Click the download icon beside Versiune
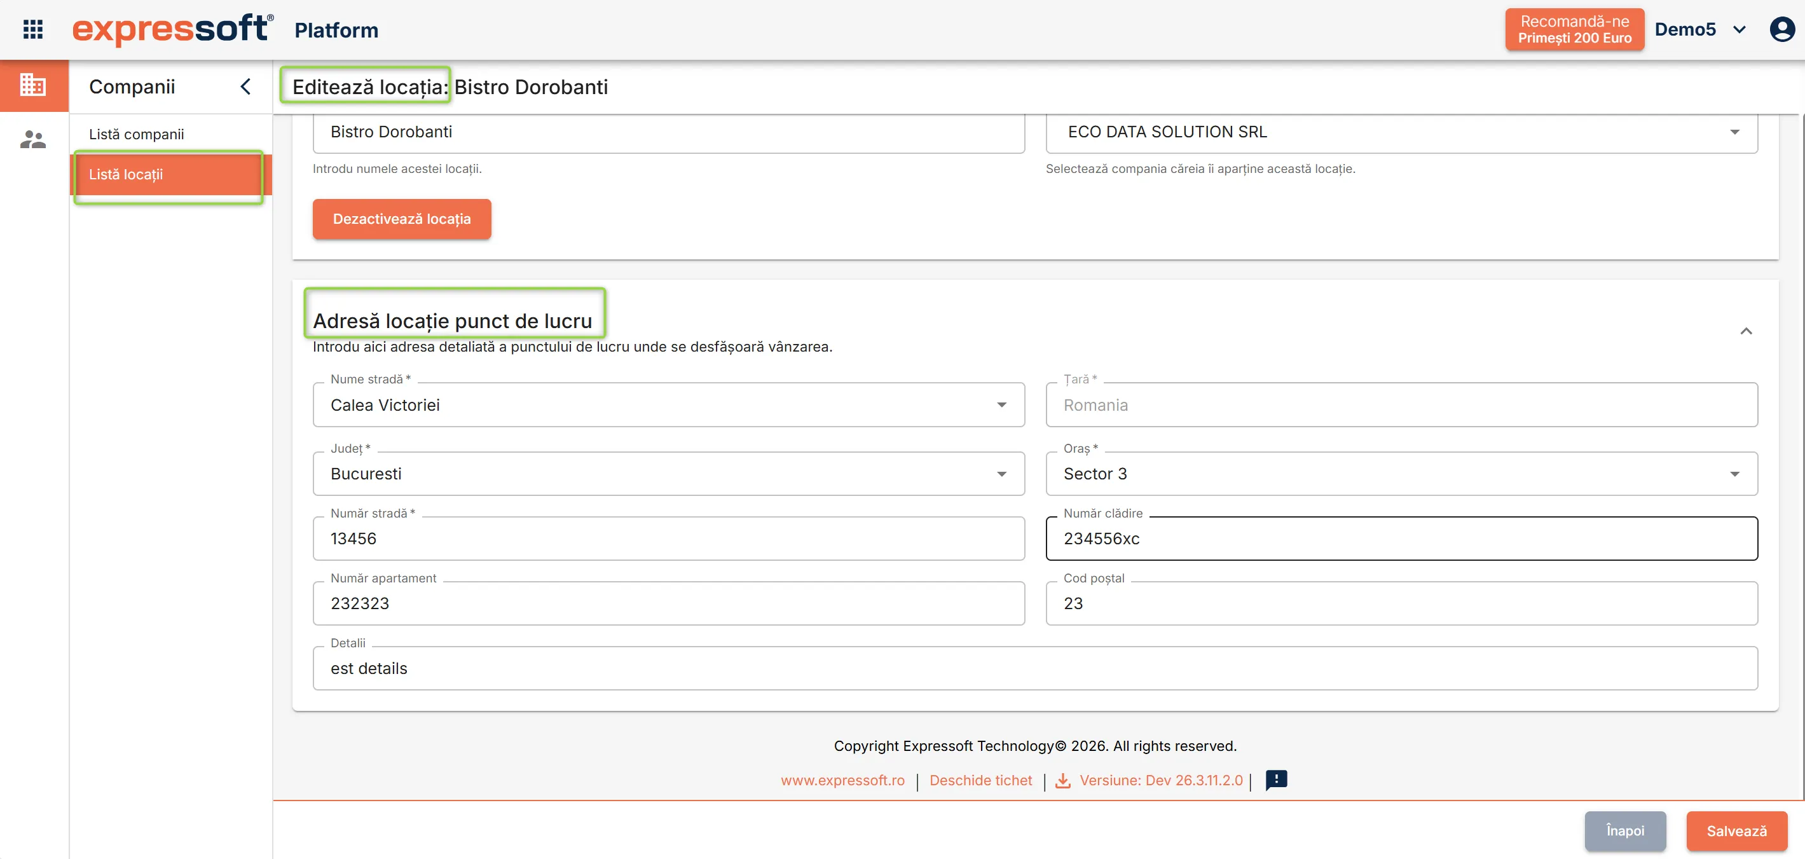The height and width of the screenshot is (859, 1805). [1063, 781]
